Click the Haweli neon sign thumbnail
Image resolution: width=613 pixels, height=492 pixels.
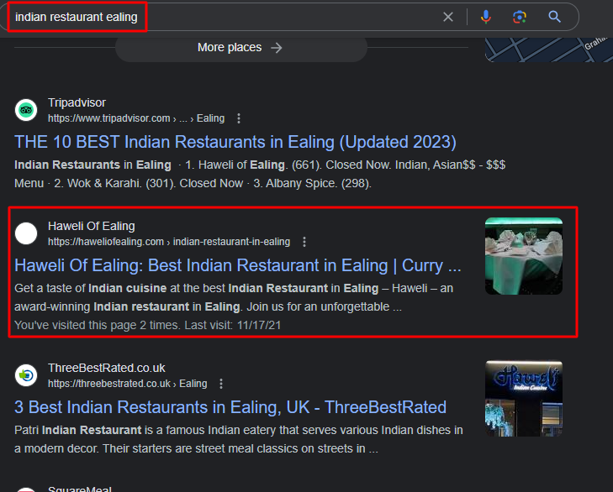tap(524, 398)
